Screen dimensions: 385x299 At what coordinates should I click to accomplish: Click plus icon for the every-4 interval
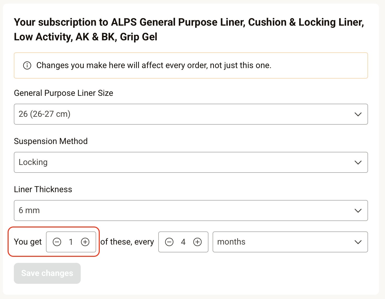pos(197,242)
